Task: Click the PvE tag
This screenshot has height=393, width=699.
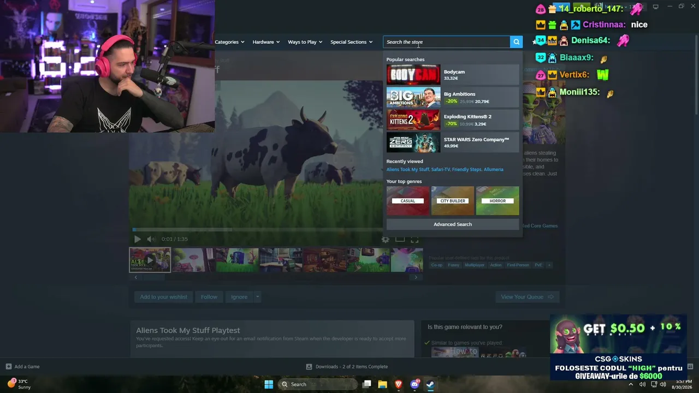Action: tap(538, 265)
